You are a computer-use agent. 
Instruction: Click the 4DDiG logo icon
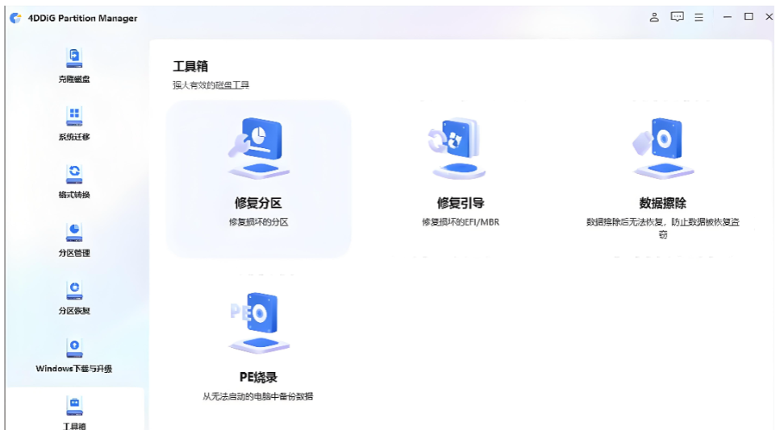click(16, 18)
